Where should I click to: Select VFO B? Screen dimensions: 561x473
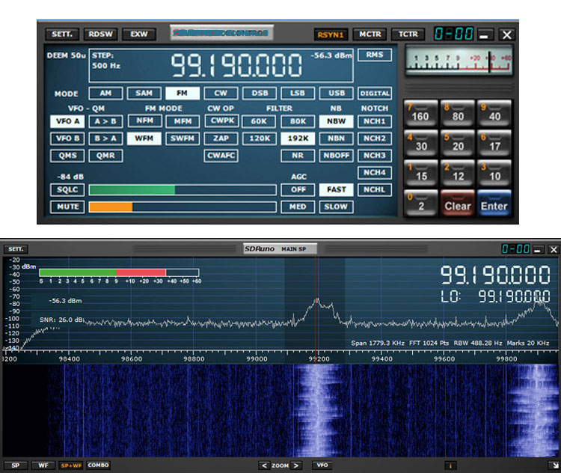[x=67, y=138]
